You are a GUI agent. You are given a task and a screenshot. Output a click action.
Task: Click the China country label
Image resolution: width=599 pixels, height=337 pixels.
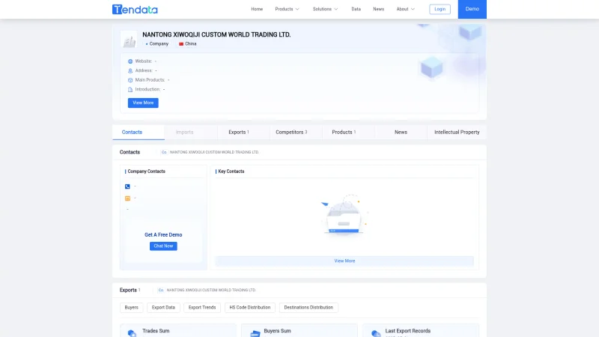click(x=191, y=44)
